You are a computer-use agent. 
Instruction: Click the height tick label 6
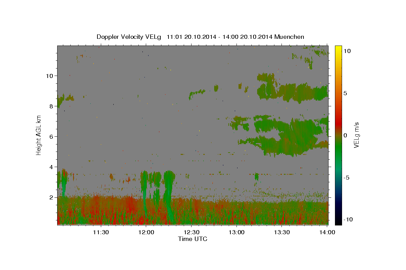51,137
